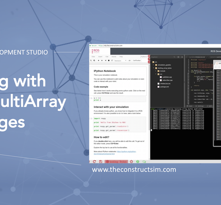The width and height of the screenshot is (221, 205).
Task: Click the red circular icon below the edit icon
Action: [149, 62]
